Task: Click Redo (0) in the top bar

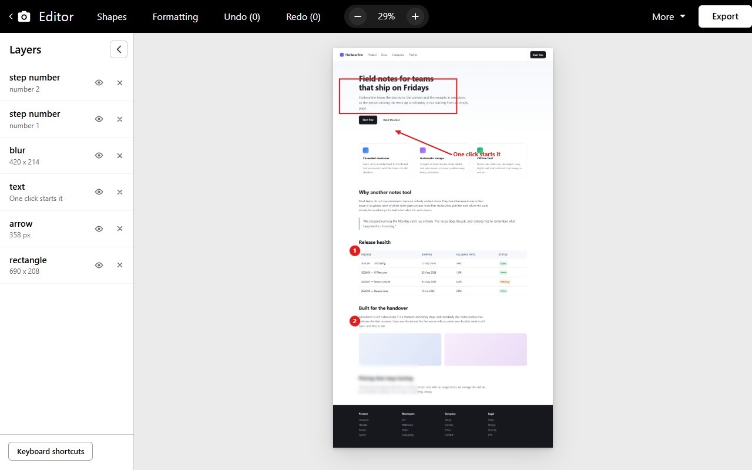Action: tap(303, 16)
